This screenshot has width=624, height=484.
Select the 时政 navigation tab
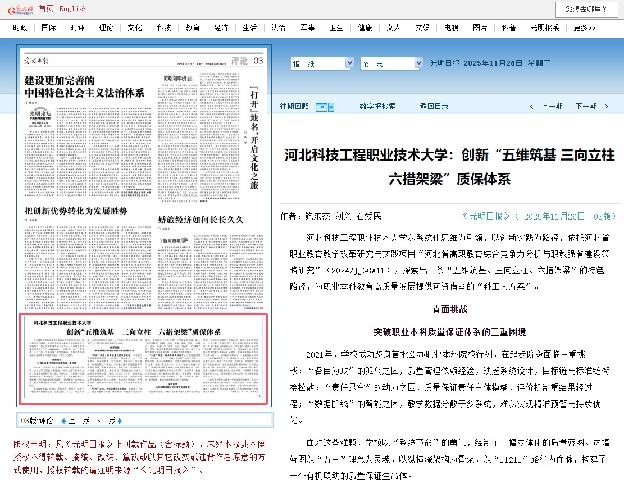coord(20,27)
